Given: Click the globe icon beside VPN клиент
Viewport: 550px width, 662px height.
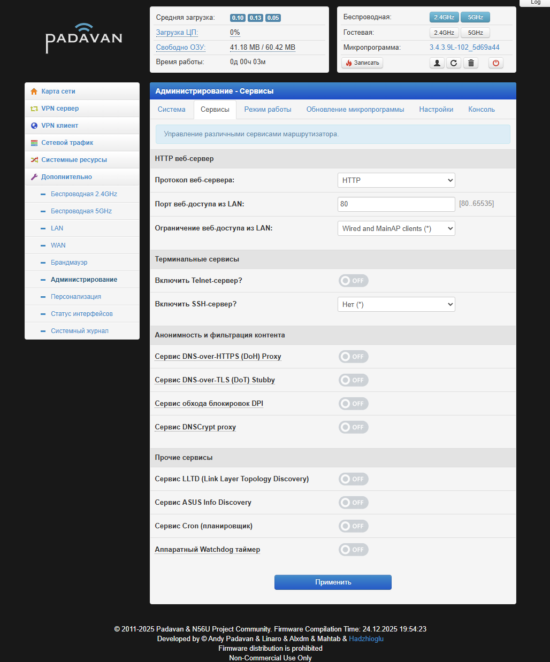Looking at the screenshot, I should click(34, 126).
